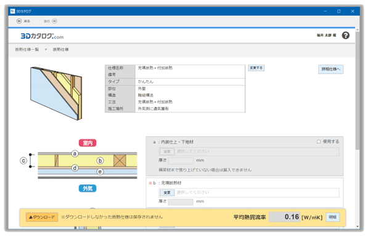Select circled label a on section diagram
The width and height of the screenshot is (368, 236).
point(75,154)
